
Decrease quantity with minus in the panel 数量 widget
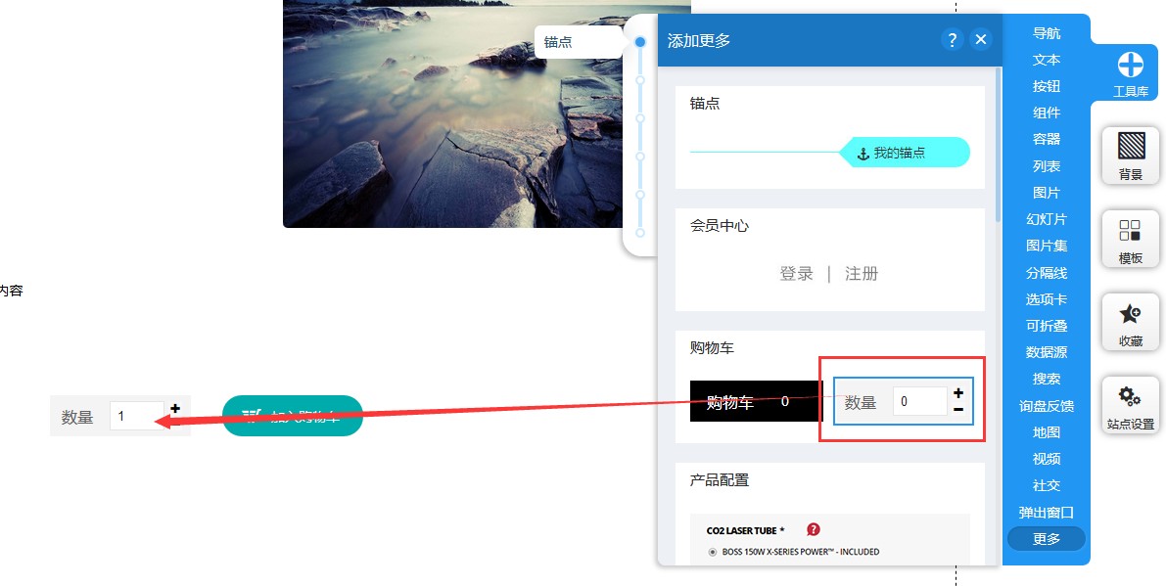pos(958,409)
